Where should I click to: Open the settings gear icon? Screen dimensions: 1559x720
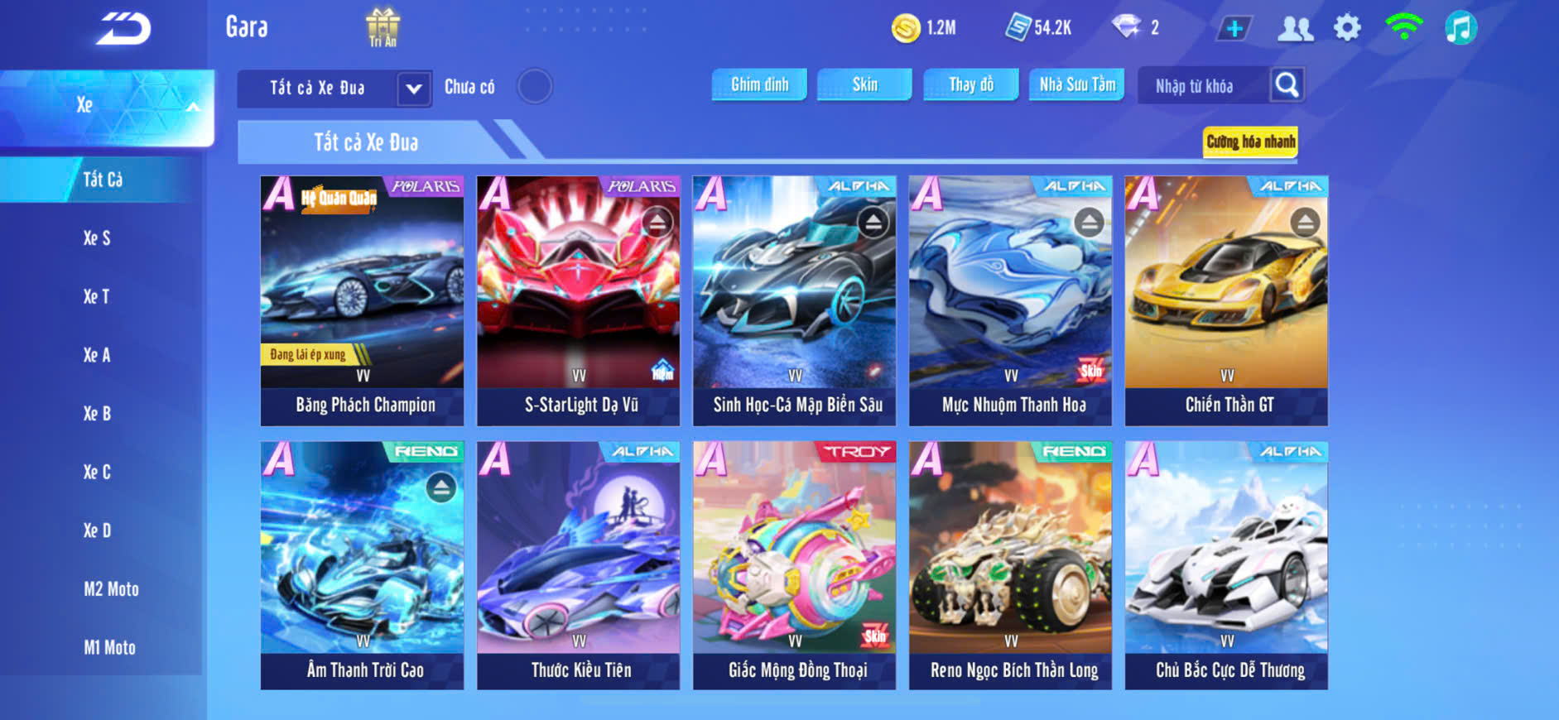click(1347, 28)
